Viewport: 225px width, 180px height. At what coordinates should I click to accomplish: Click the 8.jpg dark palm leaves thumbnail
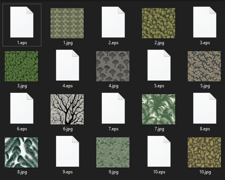[21, 152]
